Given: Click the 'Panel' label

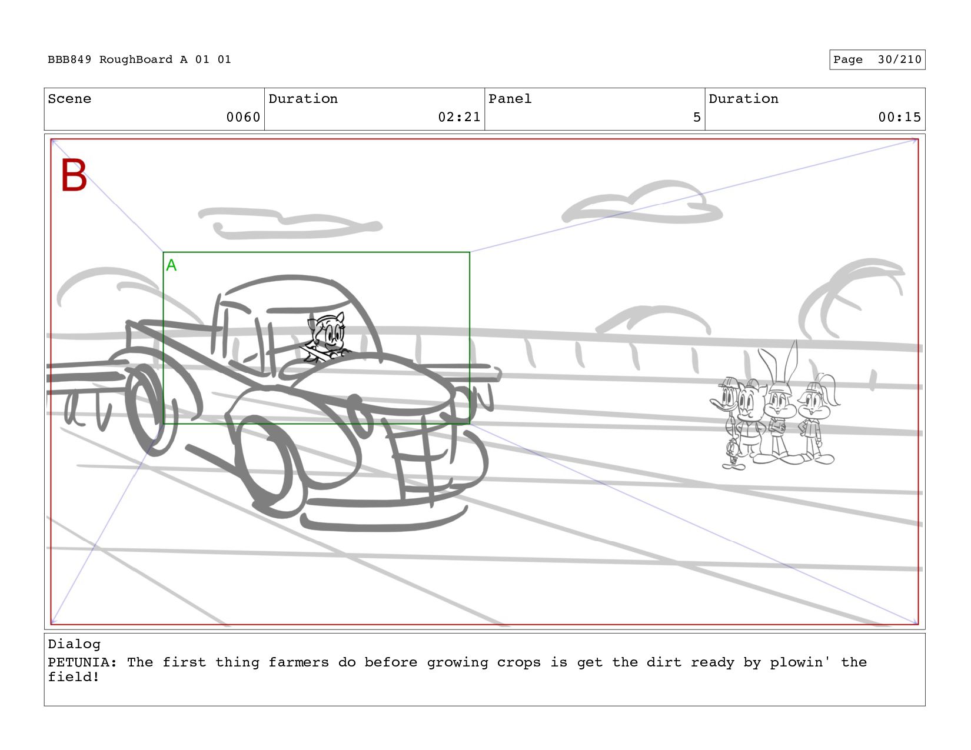Looking at the screenshot, I should (510, 99).
